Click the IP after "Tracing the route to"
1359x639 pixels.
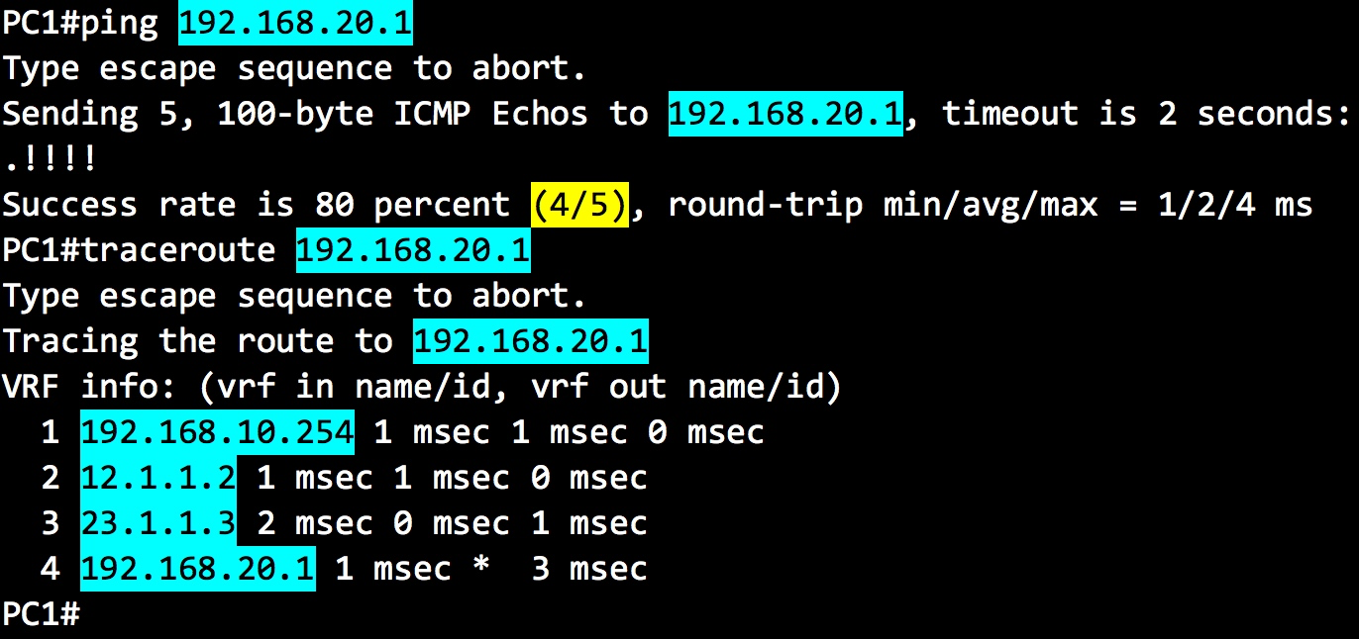[530, 341]
